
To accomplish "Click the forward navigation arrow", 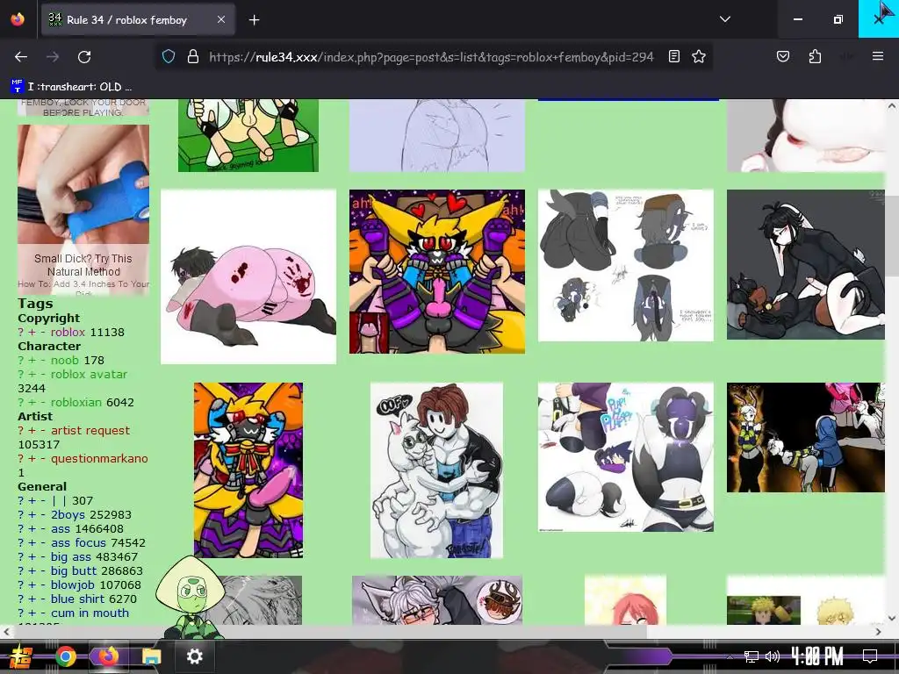I will pos(53,57).
